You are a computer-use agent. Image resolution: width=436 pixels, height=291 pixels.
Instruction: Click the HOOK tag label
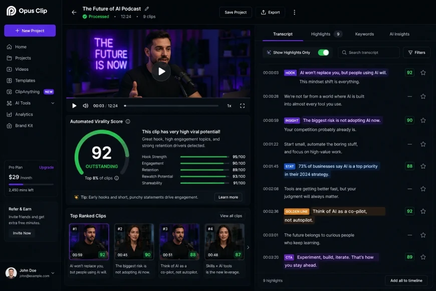pyautogui.click(x=290, y=73)
